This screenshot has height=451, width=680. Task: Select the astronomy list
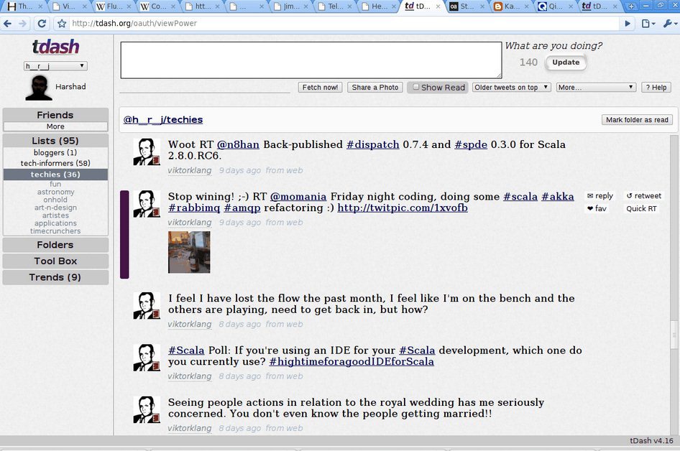tap(55, 192)
